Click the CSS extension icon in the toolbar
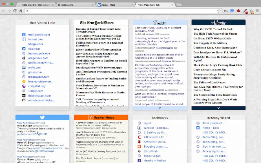This screenshot has width=261, height=163. [226, 11]
